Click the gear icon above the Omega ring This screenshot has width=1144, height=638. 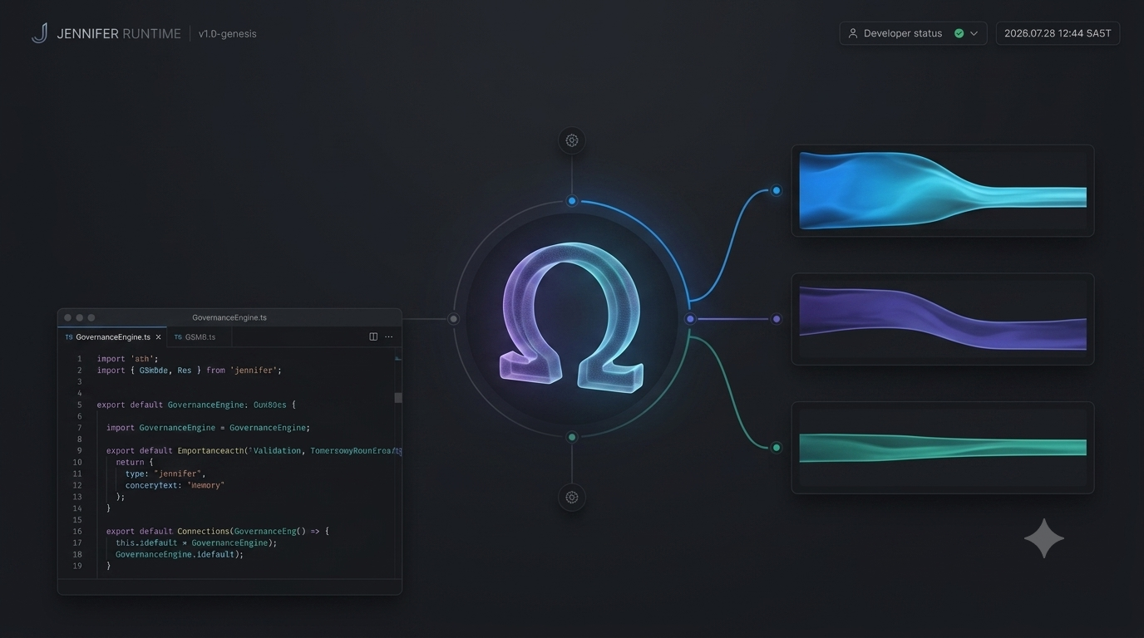coord(572,140)
